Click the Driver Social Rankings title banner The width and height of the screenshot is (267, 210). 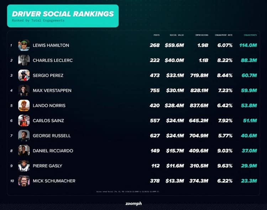[63, 16]
